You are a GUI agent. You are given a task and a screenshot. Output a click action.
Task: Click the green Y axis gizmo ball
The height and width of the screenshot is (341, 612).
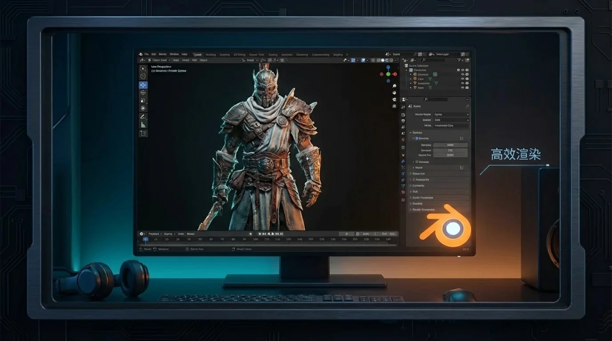click(388, 74)
